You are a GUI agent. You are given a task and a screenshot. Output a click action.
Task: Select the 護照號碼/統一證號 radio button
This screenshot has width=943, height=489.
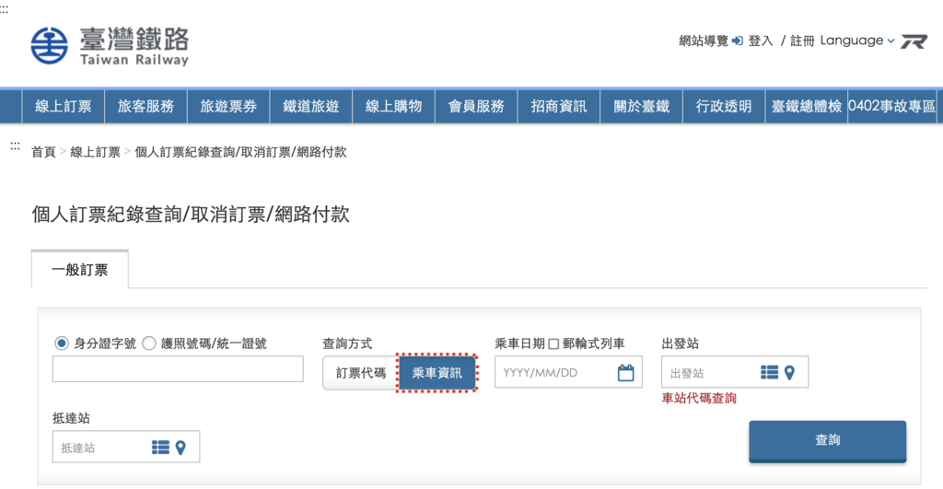click(x=148, y=343)
